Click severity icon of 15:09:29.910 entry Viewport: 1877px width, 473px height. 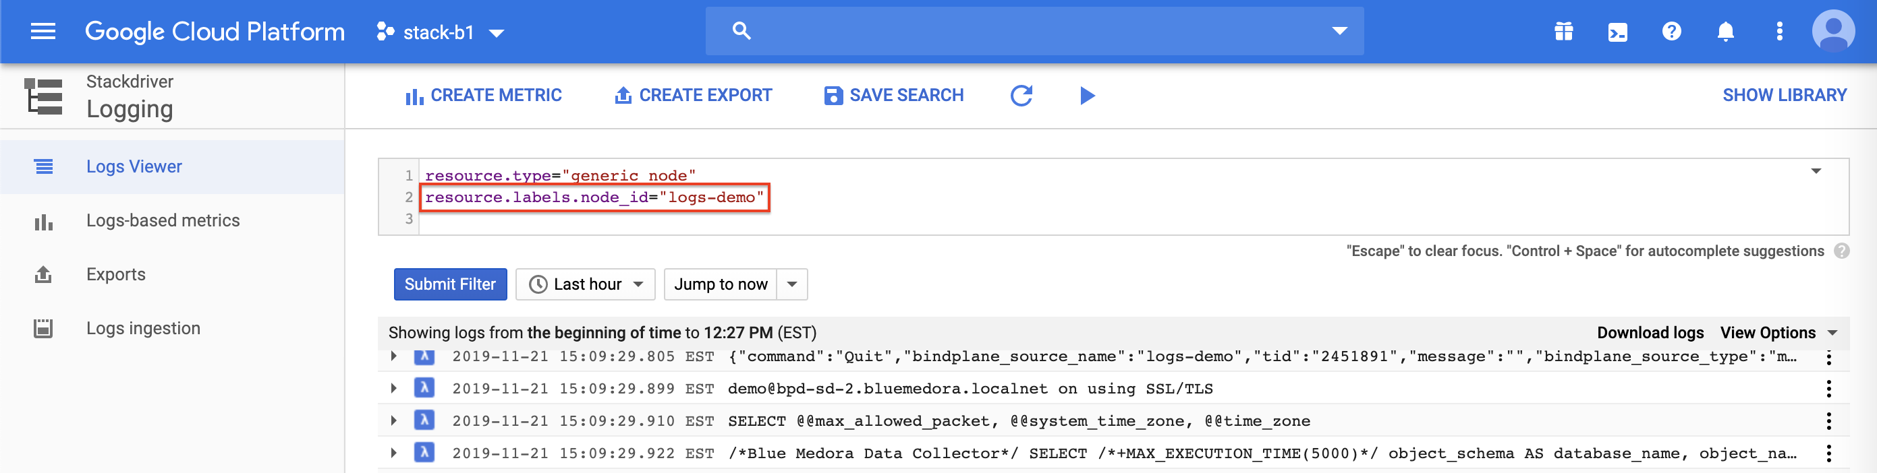(424, 420)
